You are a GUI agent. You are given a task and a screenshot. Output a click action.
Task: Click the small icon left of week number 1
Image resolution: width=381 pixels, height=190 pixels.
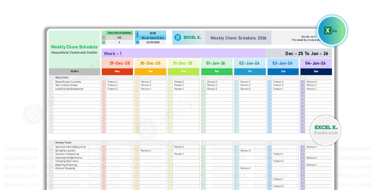[103, 42]
